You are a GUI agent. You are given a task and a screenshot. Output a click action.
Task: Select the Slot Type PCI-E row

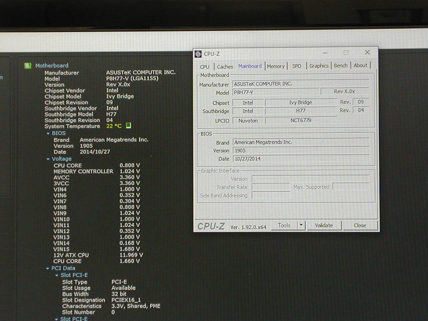95,282
